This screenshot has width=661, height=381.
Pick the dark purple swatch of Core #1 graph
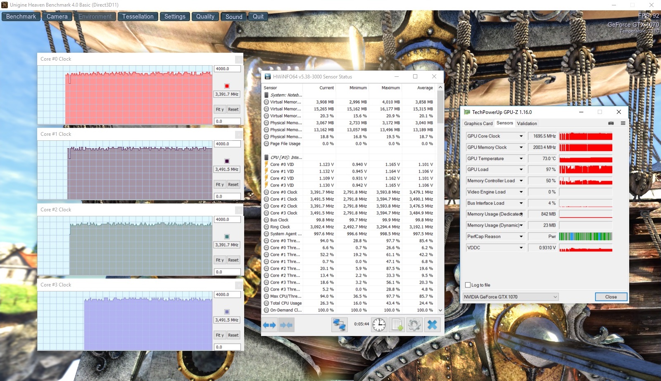(227, 161)
